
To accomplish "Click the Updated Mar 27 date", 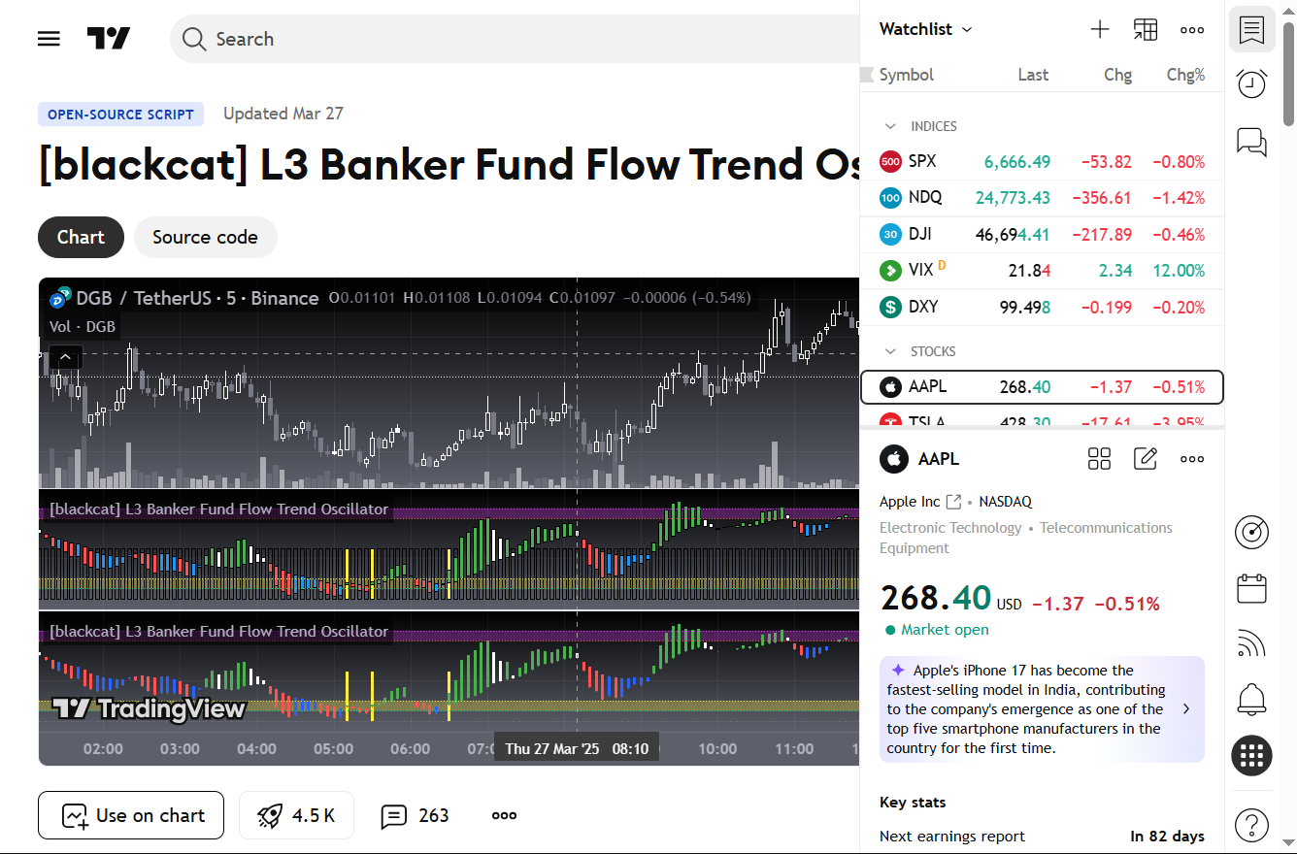I will [x=283, y=114].
